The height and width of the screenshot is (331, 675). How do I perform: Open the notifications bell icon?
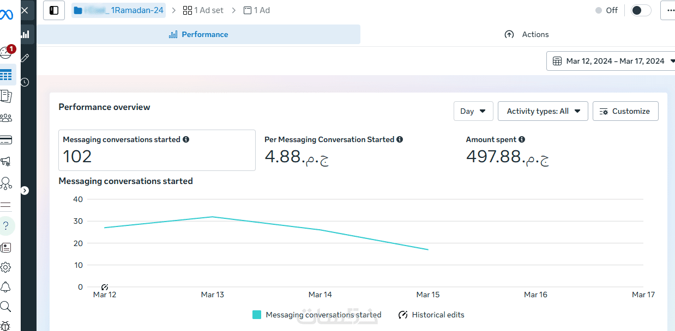click(6, 287)
